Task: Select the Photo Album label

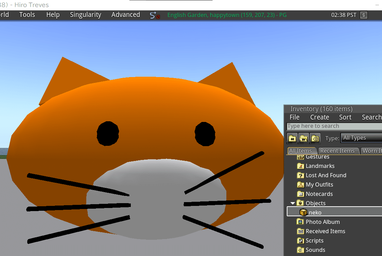Action: click(x=323, y=222)
